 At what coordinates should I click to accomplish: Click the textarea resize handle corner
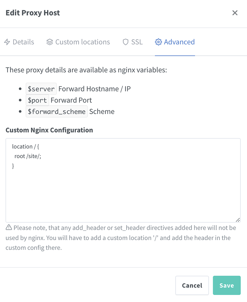238,220
